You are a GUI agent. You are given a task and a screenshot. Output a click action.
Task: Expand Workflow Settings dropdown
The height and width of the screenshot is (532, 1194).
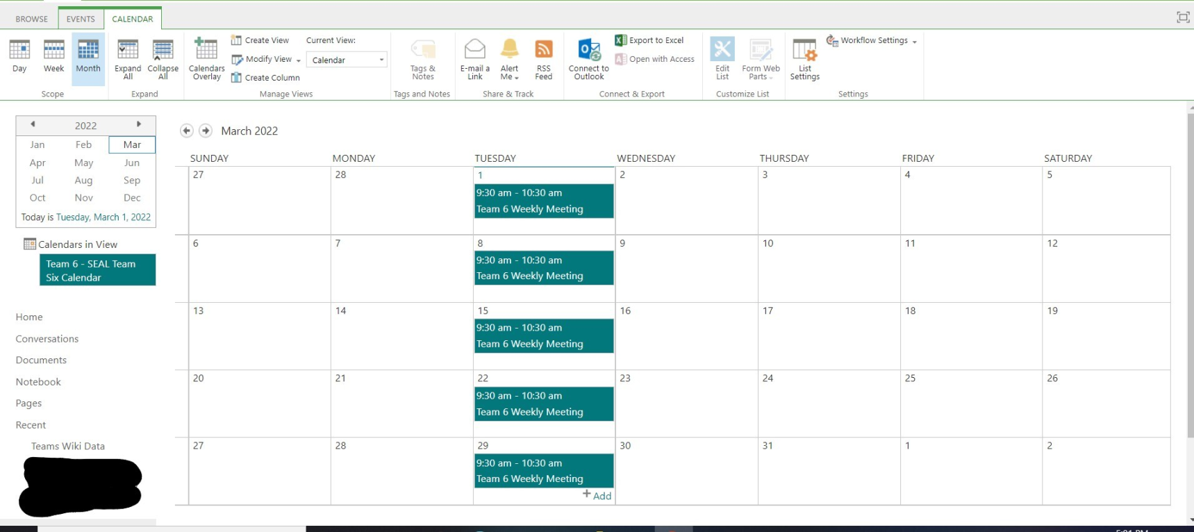coord(872,40)
